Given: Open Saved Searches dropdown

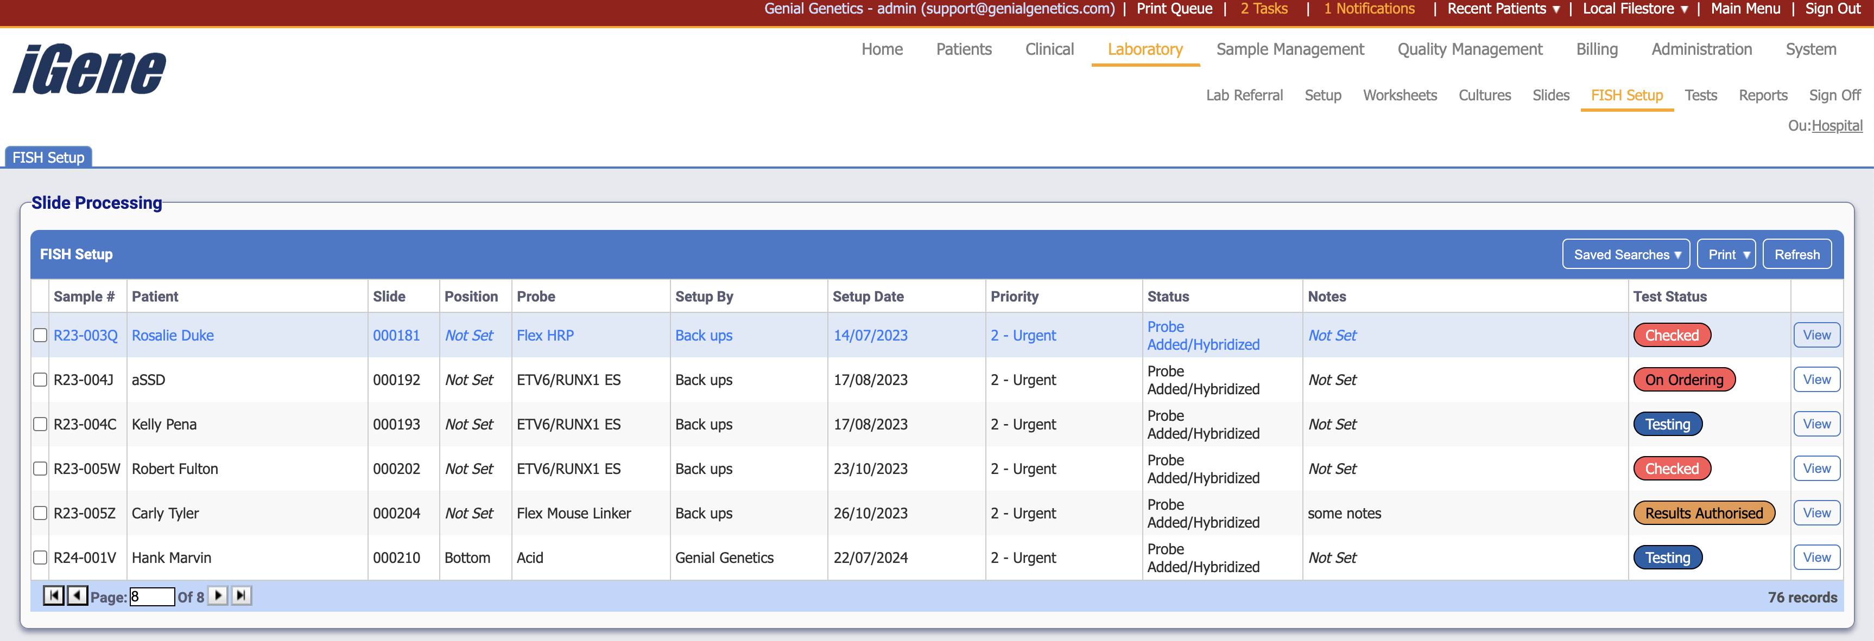Looking at the screenshot, I should click(x=1625, y=254).
